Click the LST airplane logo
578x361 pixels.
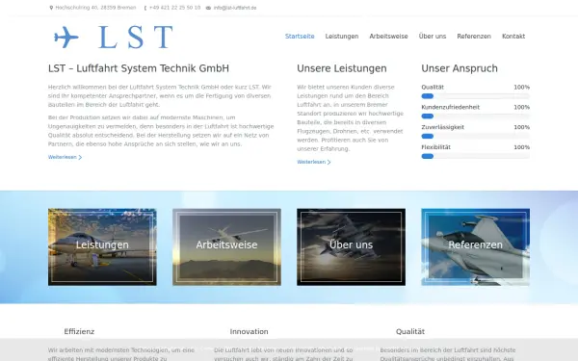(113, 37)
